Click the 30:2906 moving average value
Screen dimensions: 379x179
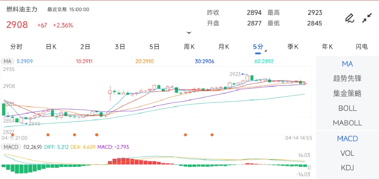pyautogui.click(x=204, y=61)
